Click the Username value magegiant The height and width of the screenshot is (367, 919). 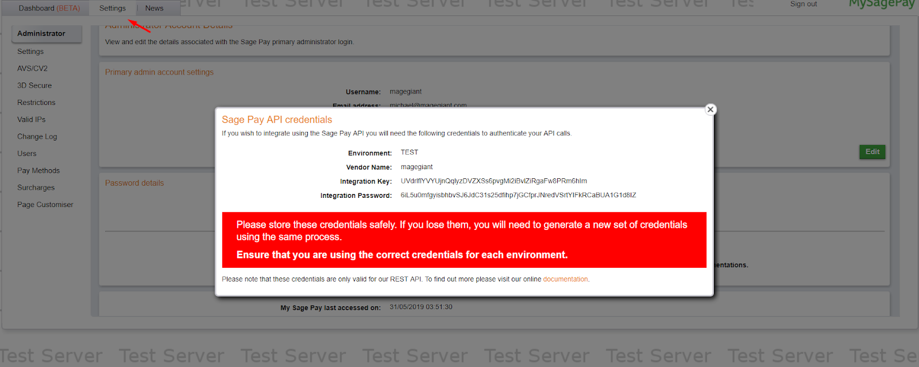click(x=406, y=92)
